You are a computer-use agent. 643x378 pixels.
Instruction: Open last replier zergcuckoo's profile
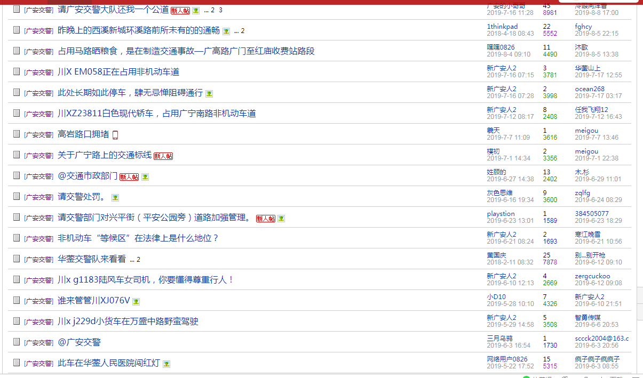pyautogui.click(x=592, y=276)
